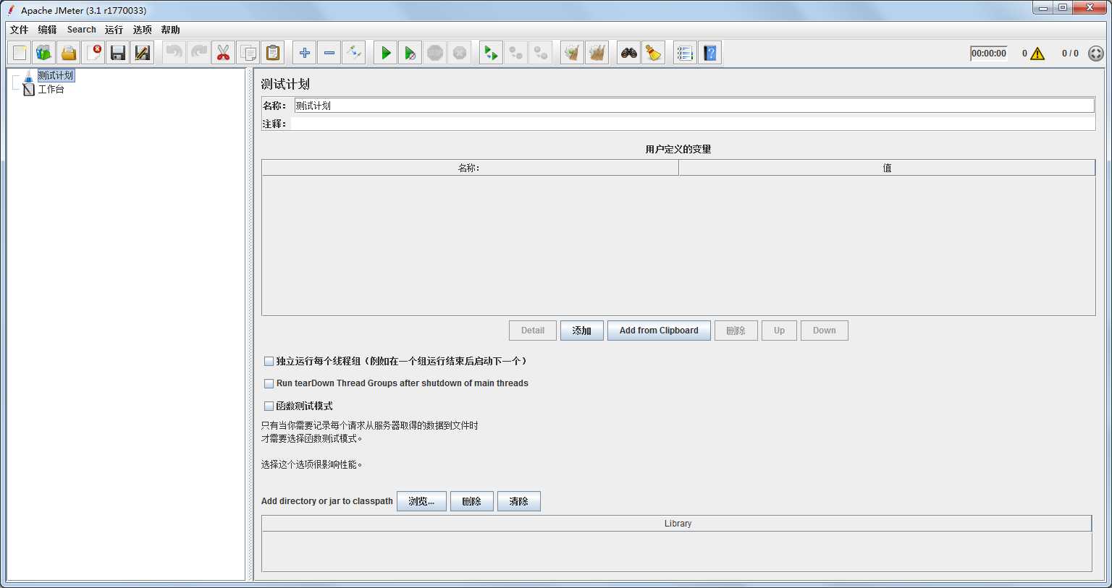
Task: Click Remote shutdown all icon
Action: pos(541,53)
